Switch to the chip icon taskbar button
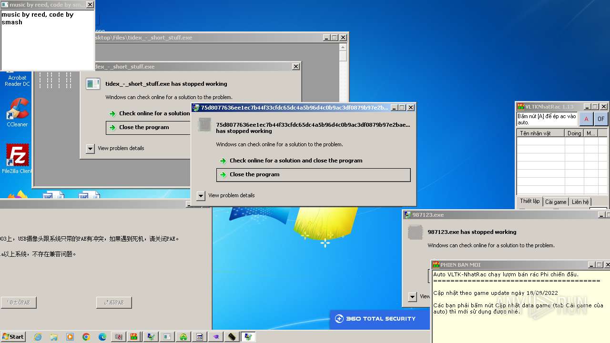 coord(232,337)
